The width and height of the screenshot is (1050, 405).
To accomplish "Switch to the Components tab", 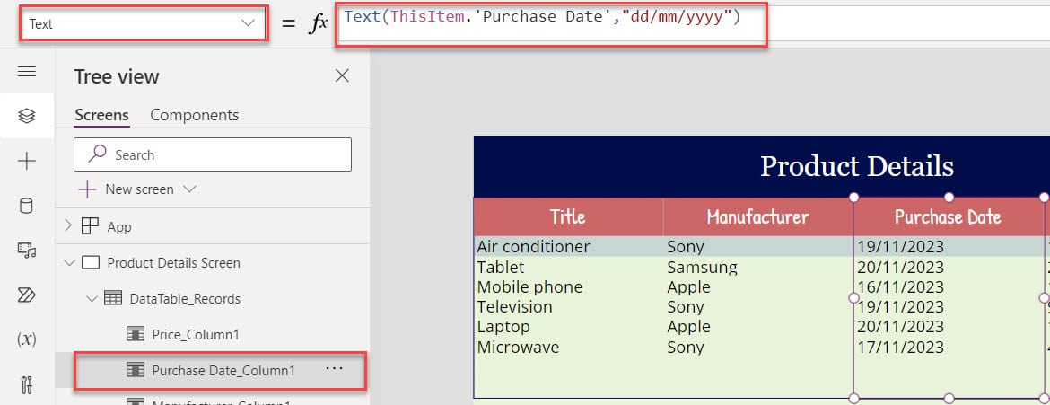I will 194,115.
